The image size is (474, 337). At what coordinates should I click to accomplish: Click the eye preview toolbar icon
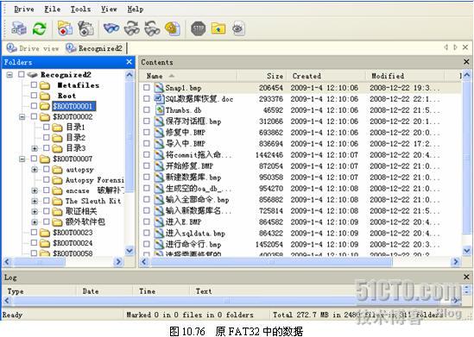pyautogui.click(x=238, y=28)
